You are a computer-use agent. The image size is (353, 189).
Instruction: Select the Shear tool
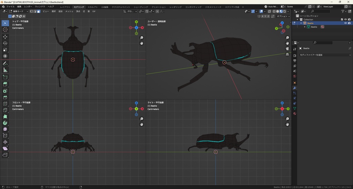tap(5, 148)
